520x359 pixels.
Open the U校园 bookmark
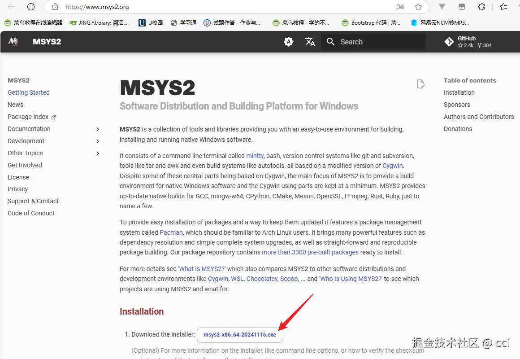click(x=151, y=22)
